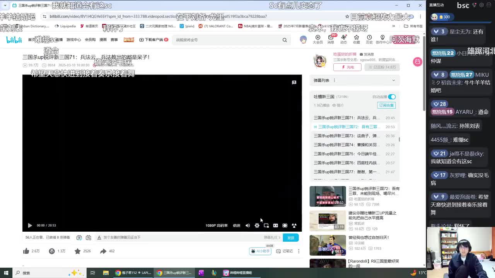Open 游戏中心 in bilibili navigation
The image size is (495, 278).
click(73, 40)
